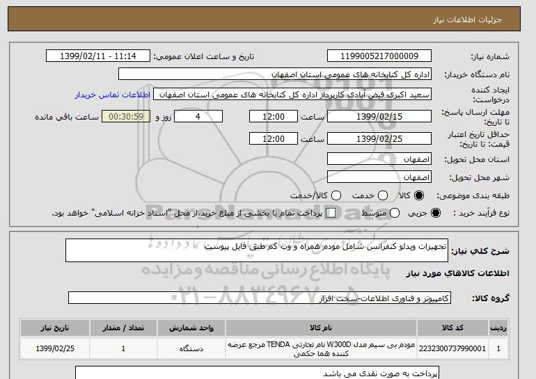Click the تاریخ نیاز column header
The height and width of the screenshot is (379, 536).
point(55,328)
